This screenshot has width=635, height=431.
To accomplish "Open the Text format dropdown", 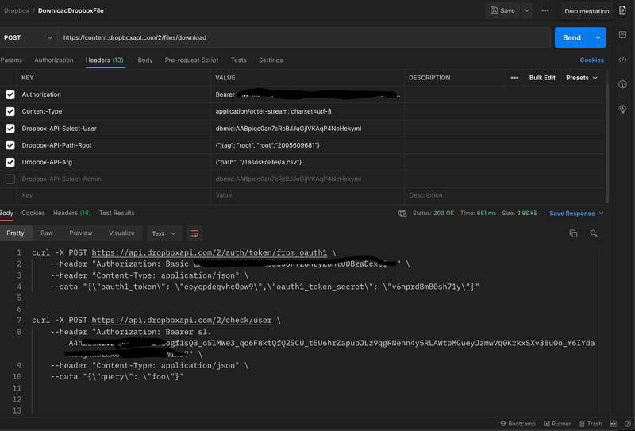I will [164, 233].
